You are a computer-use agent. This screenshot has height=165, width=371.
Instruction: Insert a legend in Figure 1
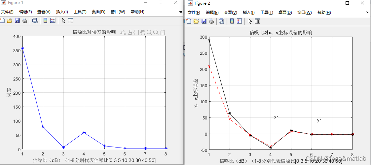[53, 20]
